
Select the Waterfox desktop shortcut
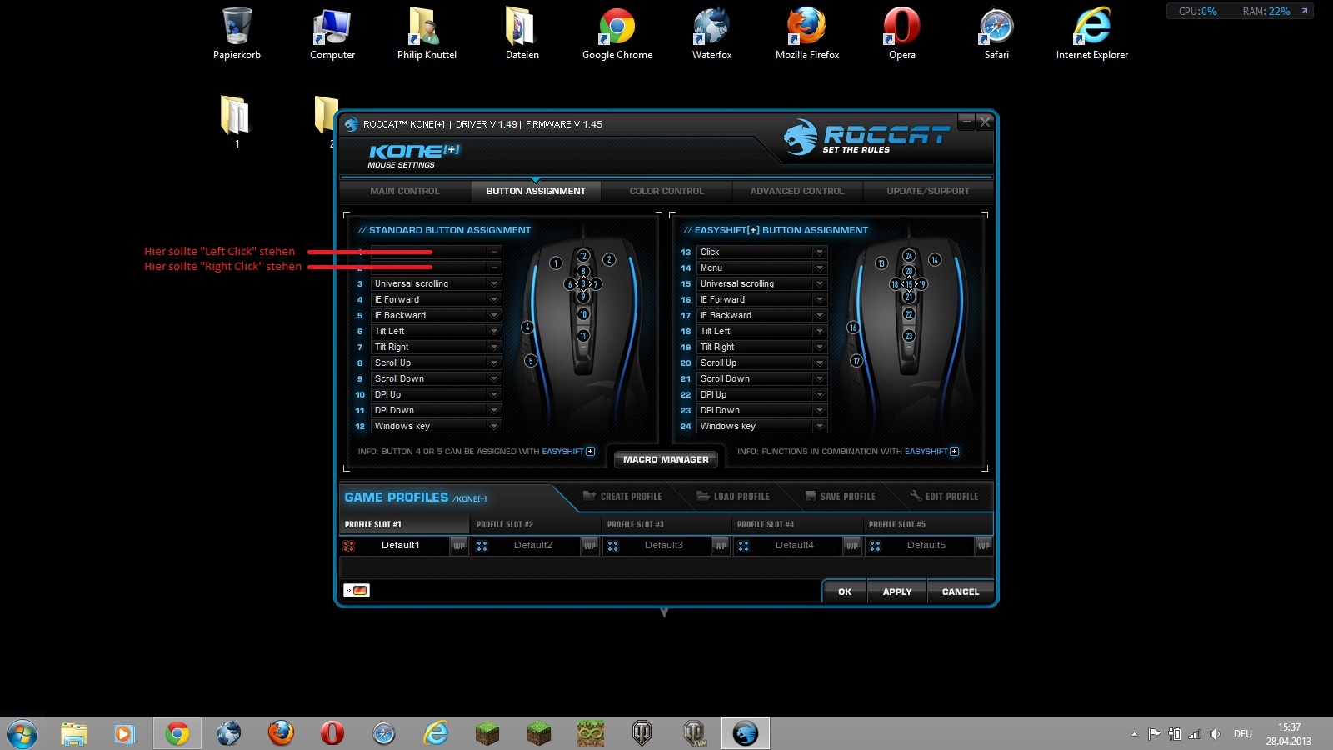click(x=712, y=33)
